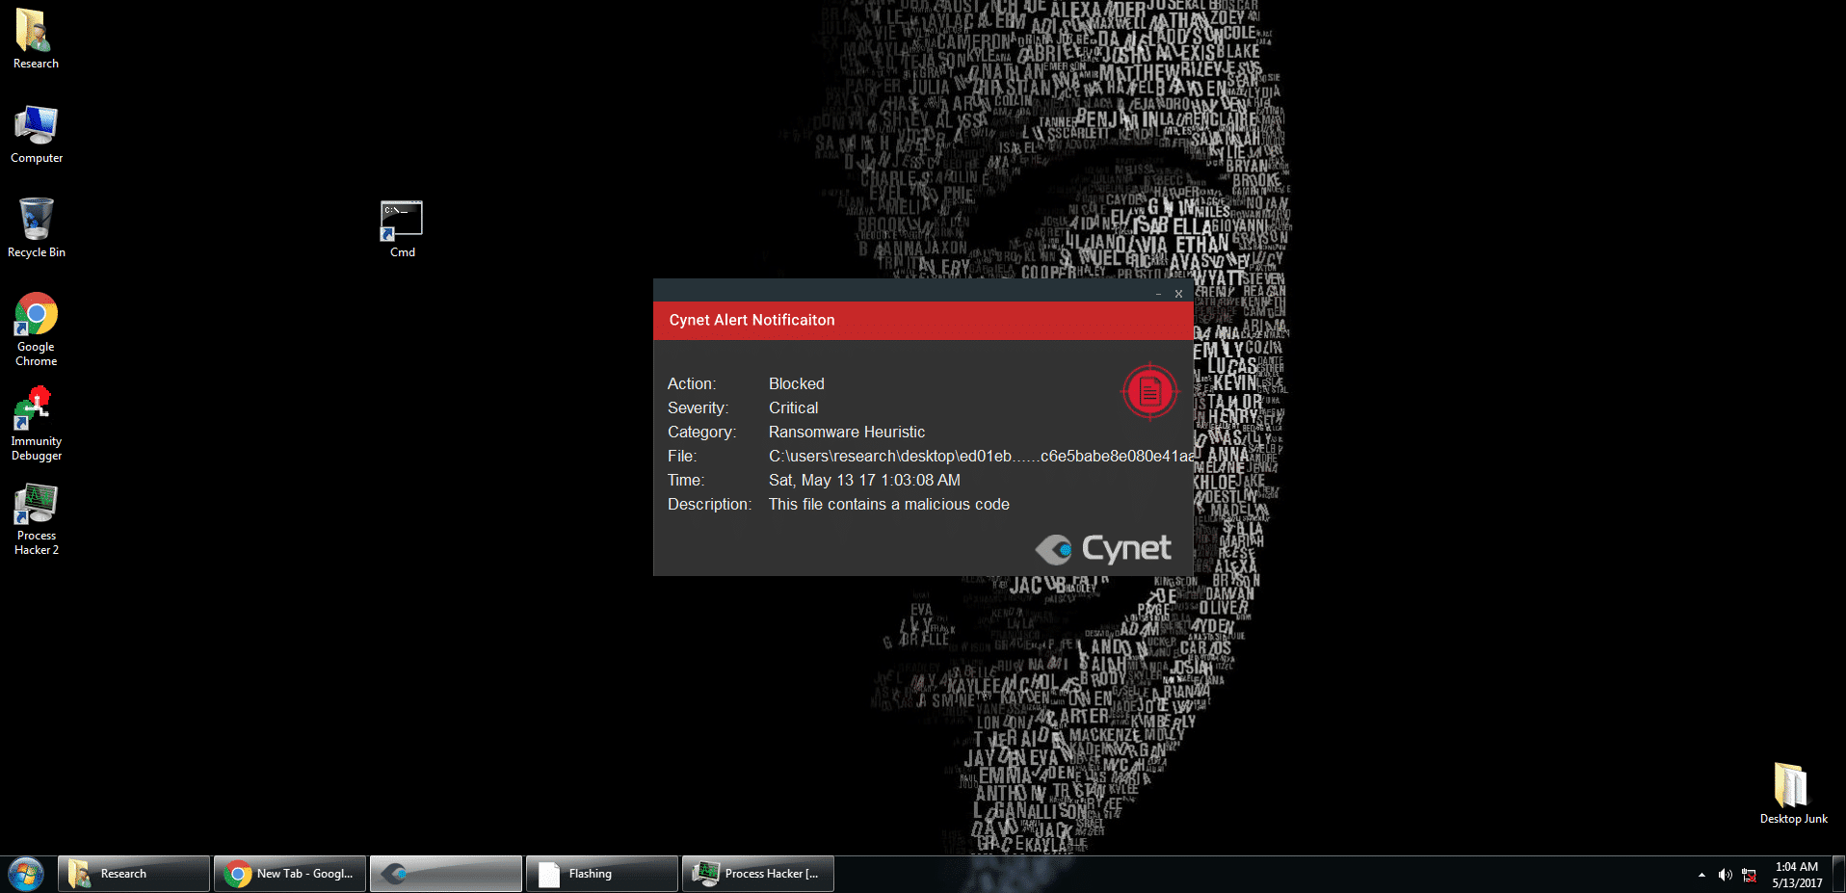Show hidden tray icons arrow
The width and height of the screenshot is (1846, 893).
(x=1701, y=875)
